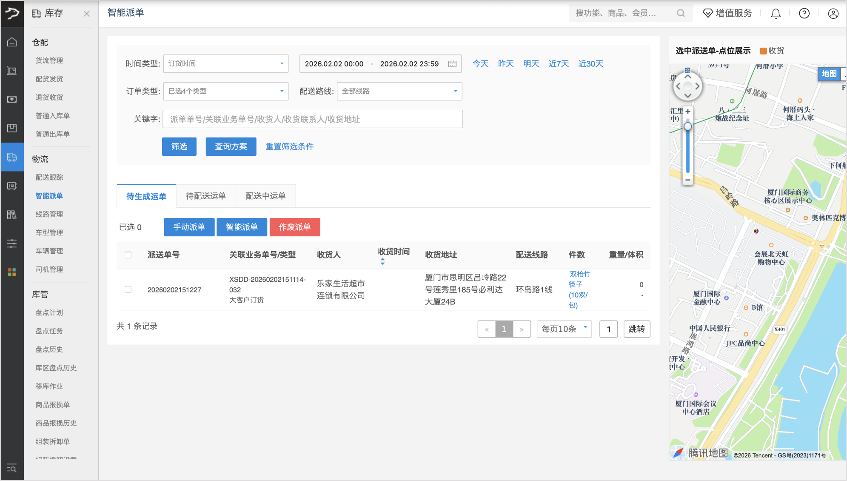Click the 智能派单 blue button
Viewport: 847px width, 481px height.
tap(242, 227)
